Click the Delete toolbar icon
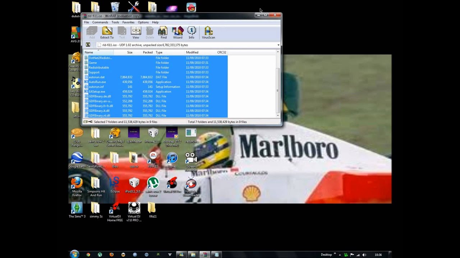This screenshot has height=258, width=460. coord(150,33)
